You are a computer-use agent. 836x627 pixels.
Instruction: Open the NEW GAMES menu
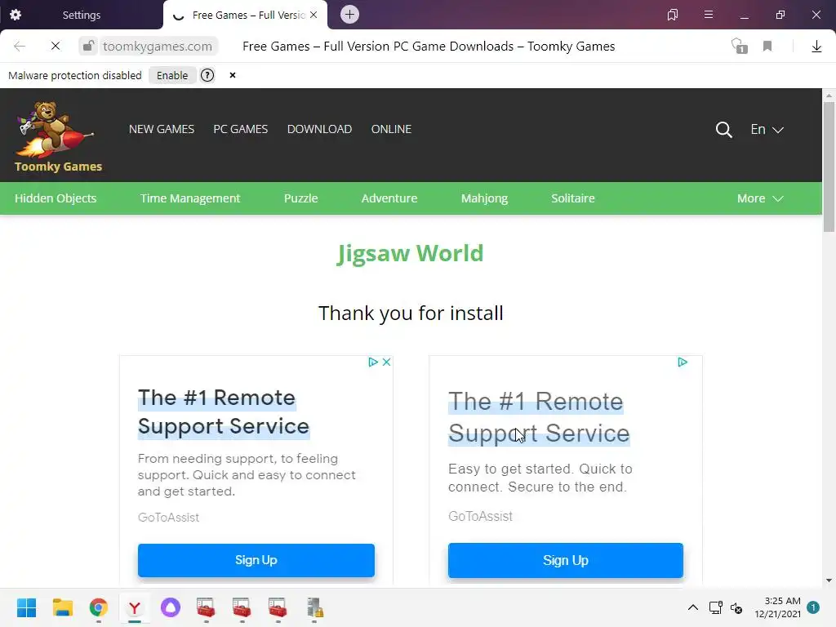pyautogui.click(x=162, y=129)
